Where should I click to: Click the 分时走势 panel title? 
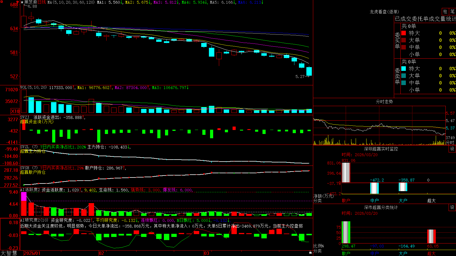point(384,102)
